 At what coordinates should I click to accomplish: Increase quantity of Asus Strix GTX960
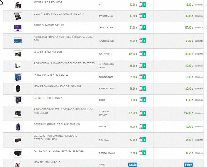click(x=141, y=112)
